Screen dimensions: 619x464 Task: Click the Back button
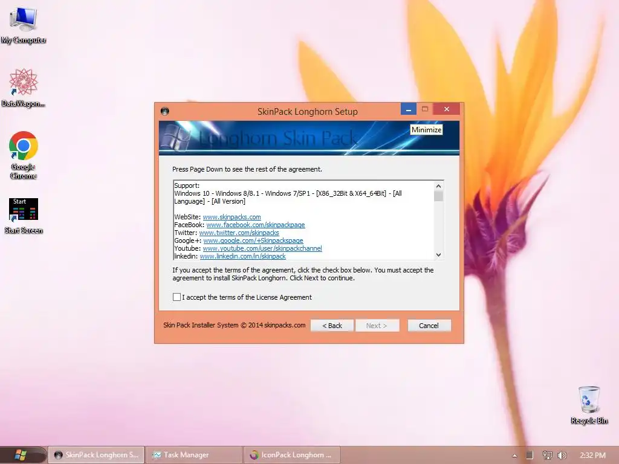click(332, 326)
